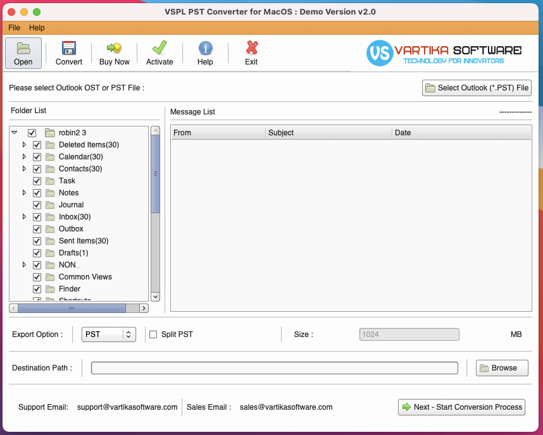Click the folder list vertical scrollbar thumb
Image resolution: width=543 pixels, height=435 pixels.
(x=156, y=174)
